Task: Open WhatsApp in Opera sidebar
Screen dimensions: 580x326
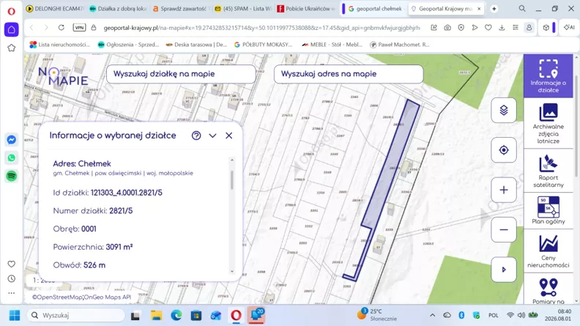Action: pyautogui.click(x=12, y=158)
